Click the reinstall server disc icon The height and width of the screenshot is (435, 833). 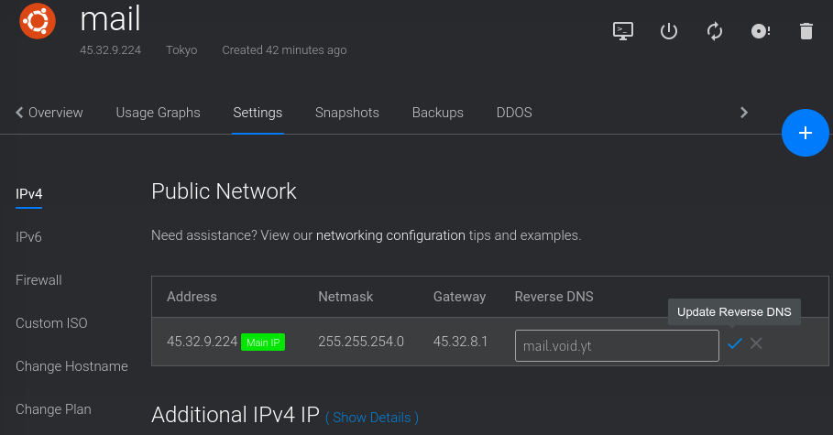click(x=761, y=31)
